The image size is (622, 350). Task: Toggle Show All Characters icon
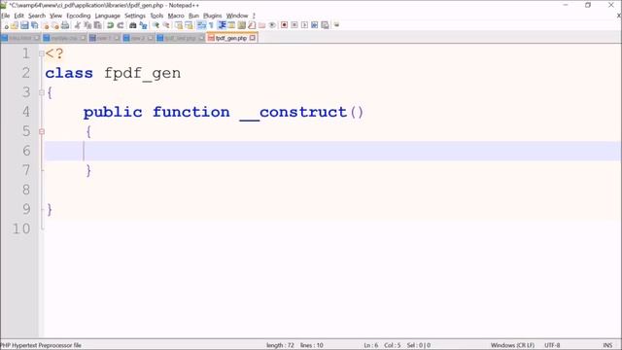click(212, 25)
